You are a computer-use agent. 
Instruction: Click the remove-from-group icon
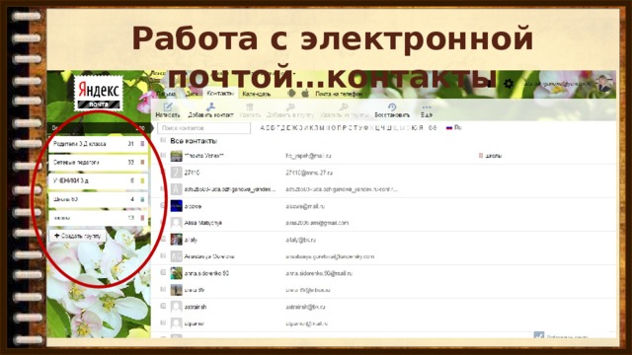pos(344,106)
